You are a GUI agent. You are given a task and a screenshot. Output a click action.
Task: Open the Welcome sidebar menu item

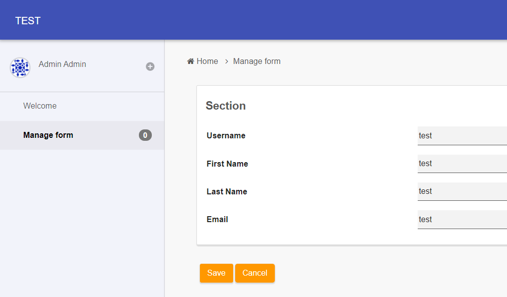(x=40, y=106)
